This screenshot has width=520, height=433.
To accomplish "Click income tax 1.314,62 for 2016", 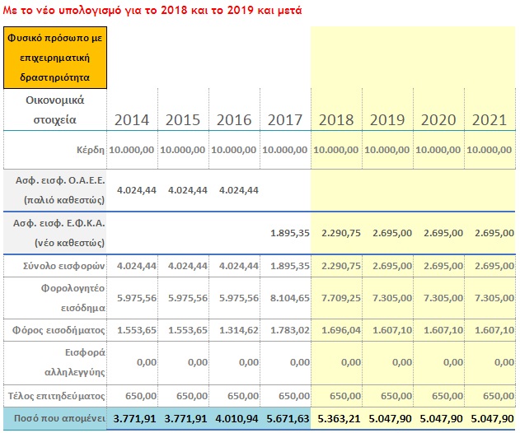I will pos(239,330).
